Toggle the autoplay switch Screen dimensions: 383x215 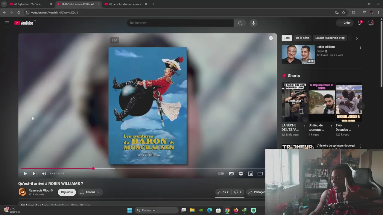(x=221, y=173)
